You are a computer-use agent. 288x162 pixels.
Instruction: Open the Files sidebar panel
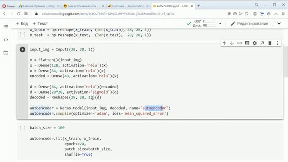click(6, 53)
